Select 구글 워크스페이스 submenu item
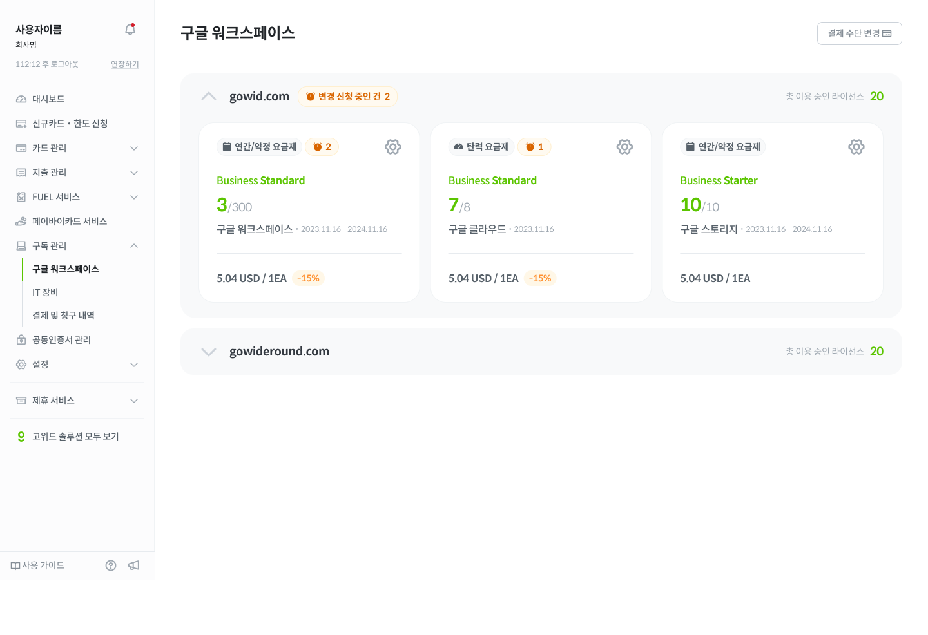This screenshot has width=928, height=635. (66, 269)
